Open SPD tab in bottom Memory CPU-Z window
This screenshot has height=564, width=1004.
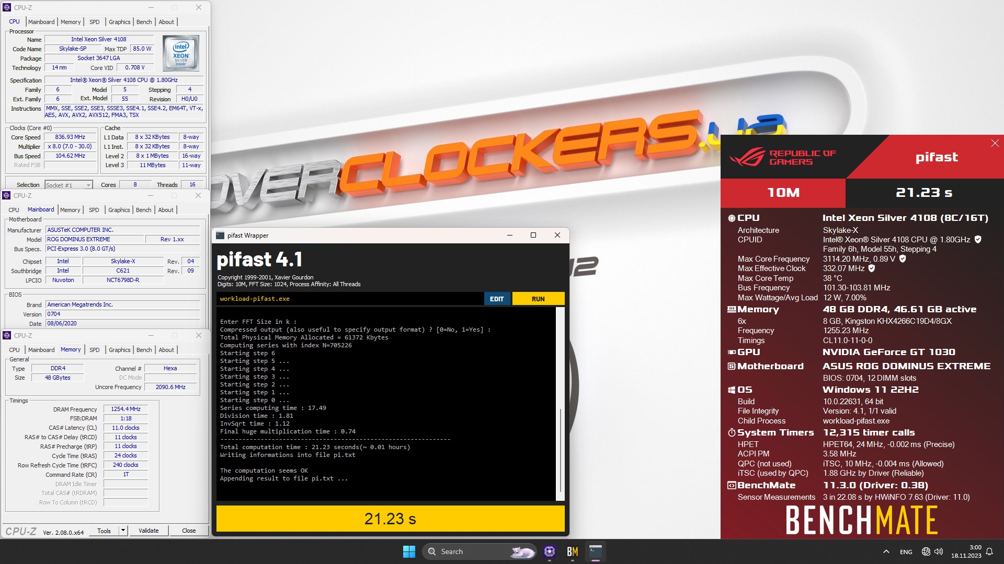pyautogui.click(x=95, y=350)
